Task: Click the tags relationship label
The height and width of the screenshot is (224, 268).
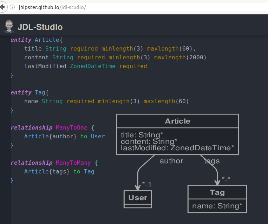Action: (212, 161)
